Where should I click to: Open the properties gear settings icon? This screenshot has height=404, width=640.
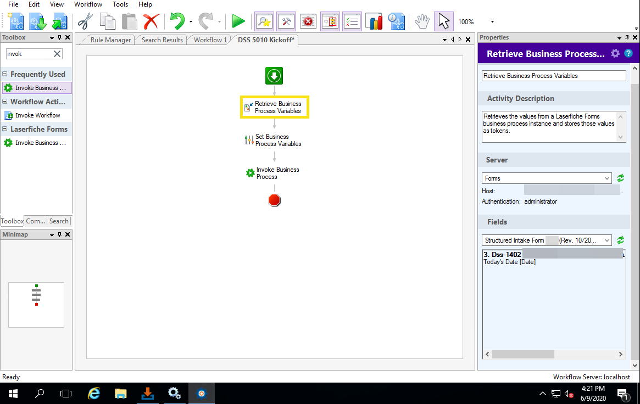pos(615,53)
